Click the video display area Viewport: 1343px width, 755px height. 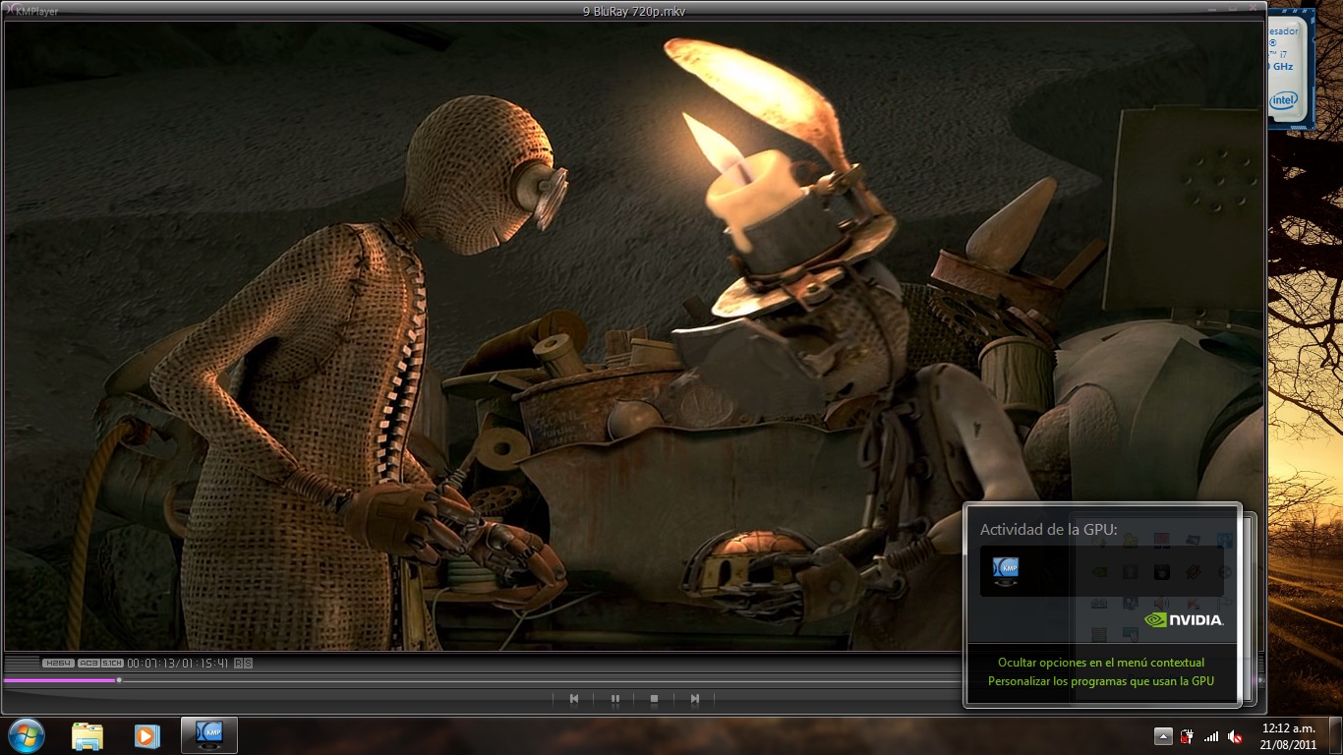[x=633, y=335]
